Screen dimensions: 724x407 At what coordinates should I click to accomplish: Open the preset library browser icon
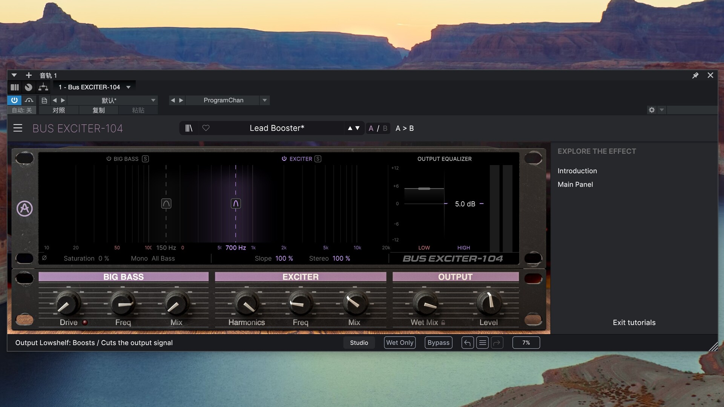point(189,128)
